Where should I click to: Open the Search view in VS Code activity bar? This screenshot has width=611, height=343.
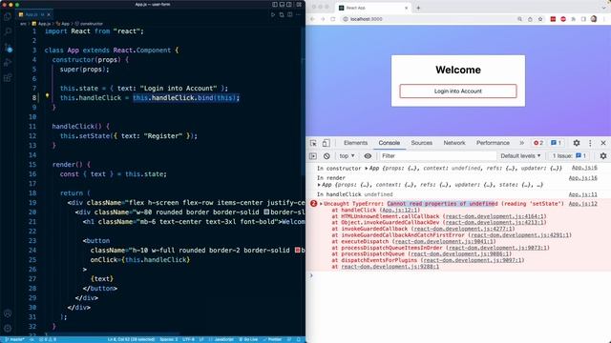click(8, 31)
